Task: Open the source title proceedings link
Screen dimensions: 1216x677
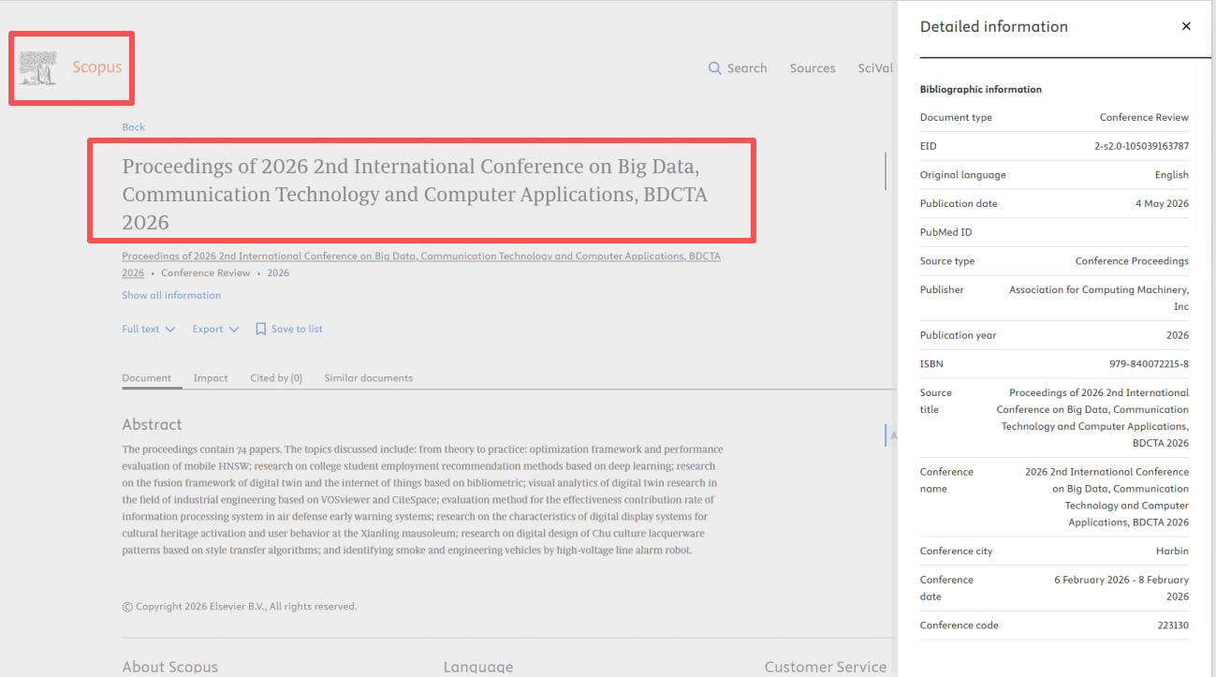Action: point(421,264)
